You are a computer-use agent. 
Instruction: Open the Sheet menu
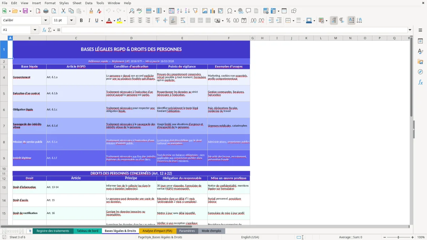(x=77, y=3)
